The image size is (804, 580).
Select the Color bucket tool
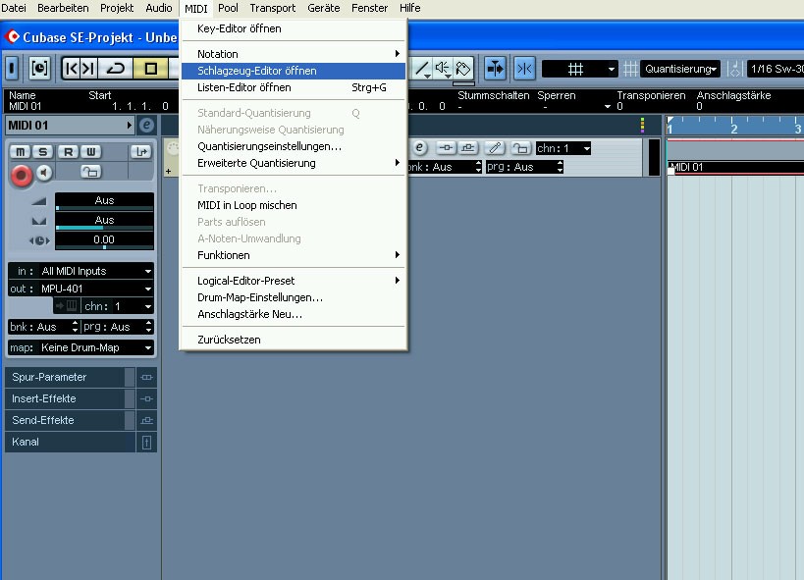462,68
